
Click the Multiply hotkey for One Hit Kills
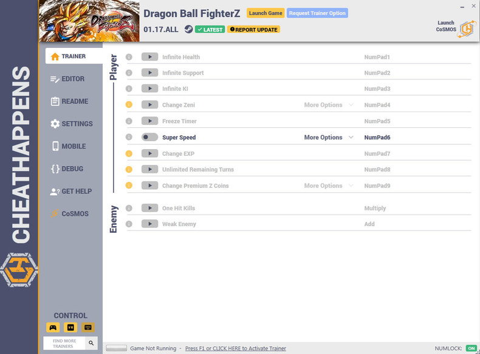tap(375, 209)
